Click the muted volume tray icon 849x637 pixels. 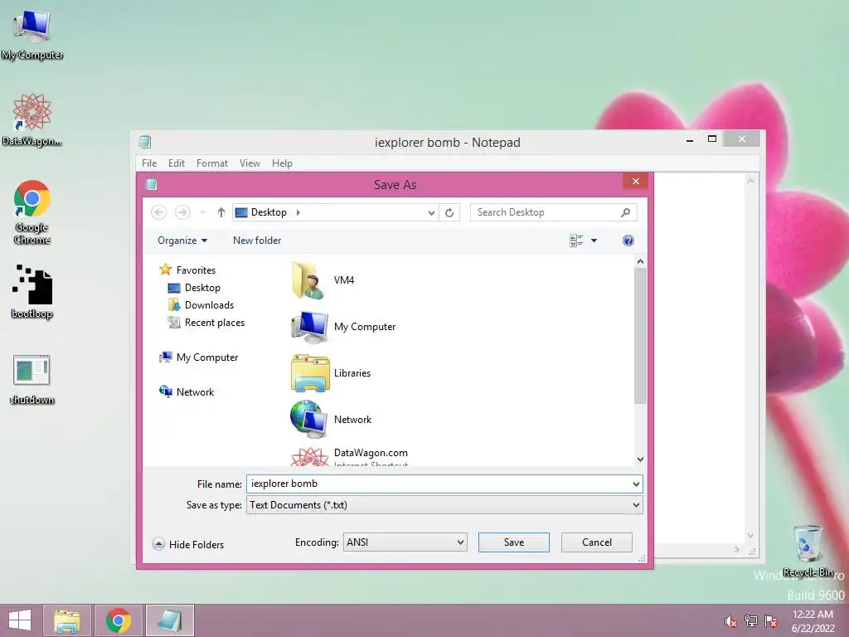731,621
